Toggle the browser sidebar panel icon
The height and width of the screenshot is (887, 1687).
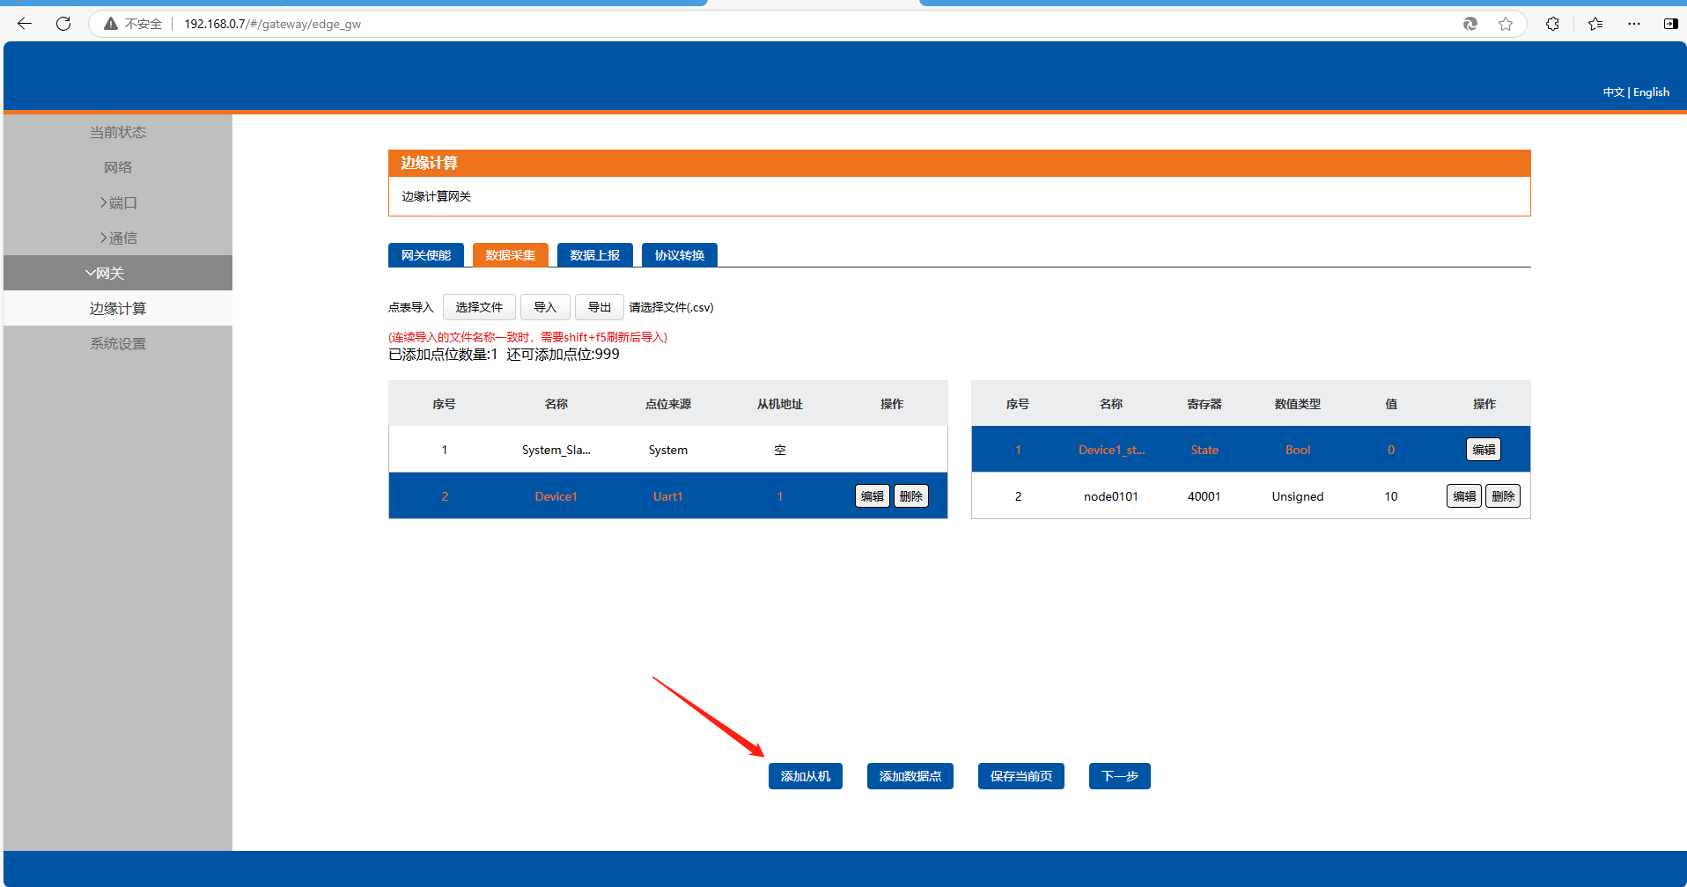point(1670,24)
